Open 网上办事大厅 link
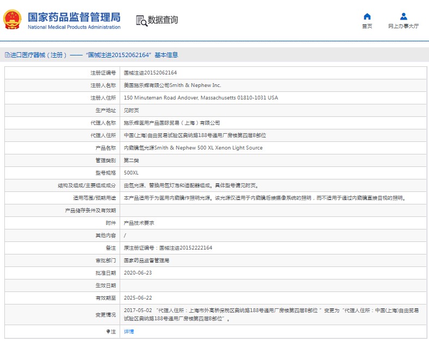The image size is (429, 342). (x=403, y=26)
